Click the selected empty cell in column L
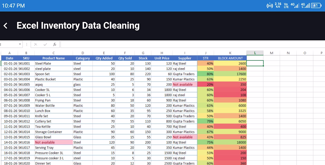This screenshot has width=325, height=165. coord(255,63)
